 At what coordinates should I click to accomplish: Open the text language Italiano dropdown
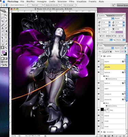pos(105,40)
